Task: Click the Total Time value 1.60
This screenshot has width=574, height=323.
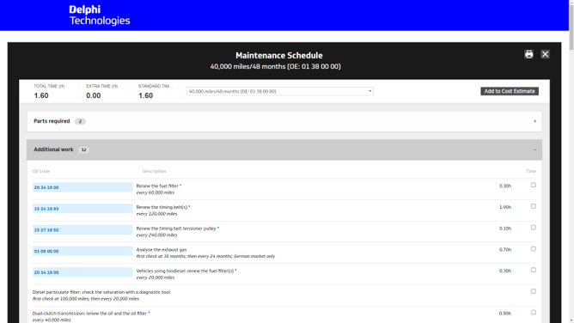Action: (x=41, y=95)
